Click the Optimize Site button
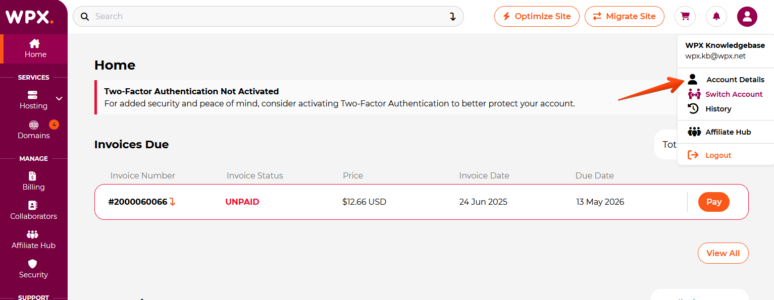The width and height of the screenshot is (774, 300). tap(537, 17)
